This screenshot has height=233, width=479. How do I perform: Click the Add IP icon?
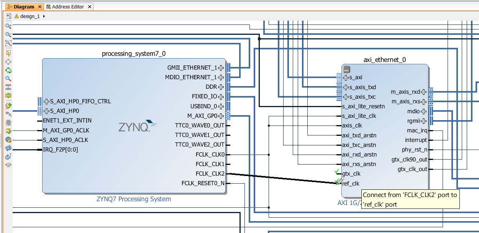coord(8,105)
